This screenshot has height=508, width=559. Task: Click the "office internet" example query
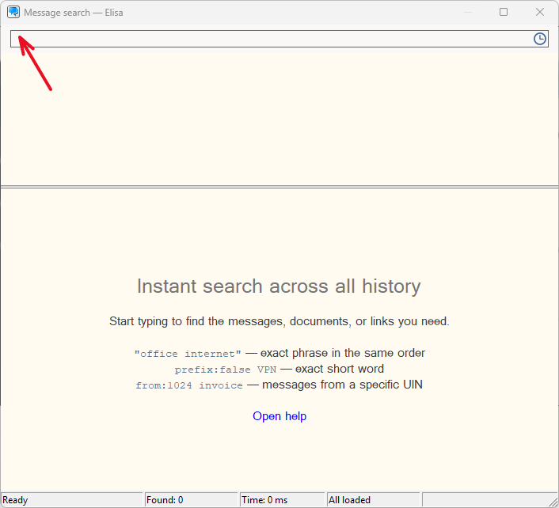pos(188,354)
